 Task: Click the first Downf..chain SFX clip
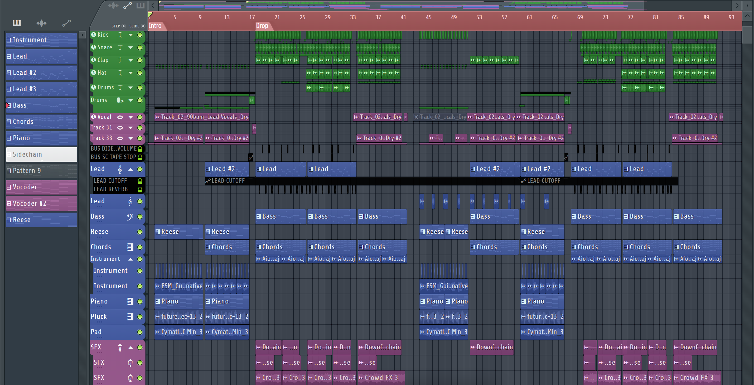[x=380, y=347]
